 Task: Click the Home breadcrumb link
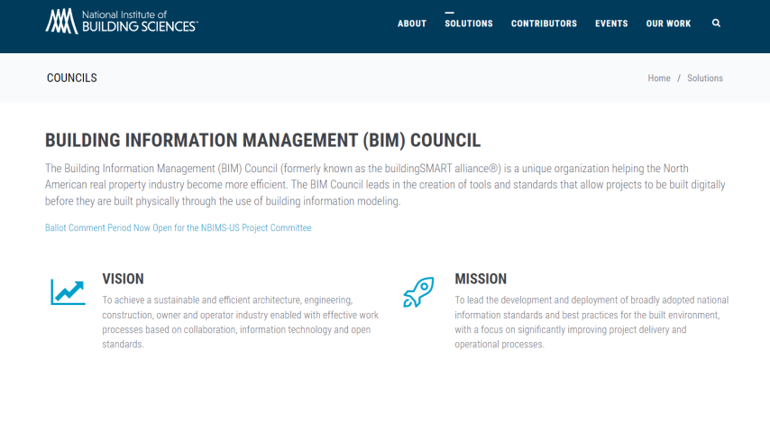[659, 78]
